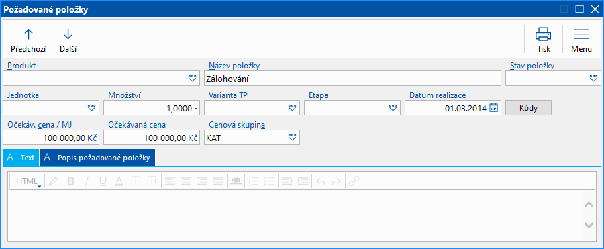Open the HTML mode dropdown in editor

pos(28,181)
